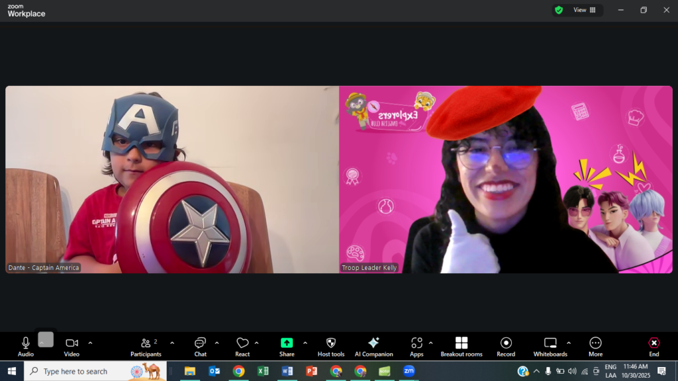Open the Whiteboards tool

coord(550,343)
